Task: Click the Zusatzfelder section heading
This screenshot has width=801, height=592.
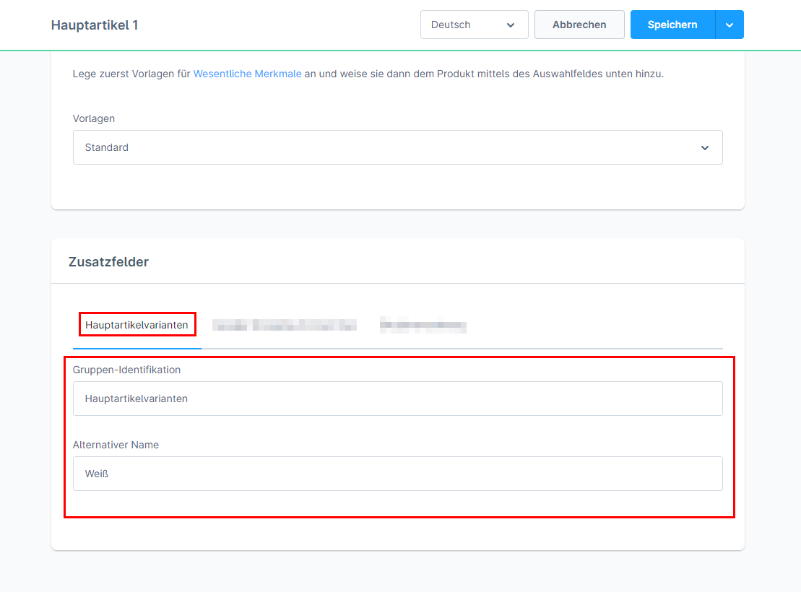Action: [x=108, y=261]
